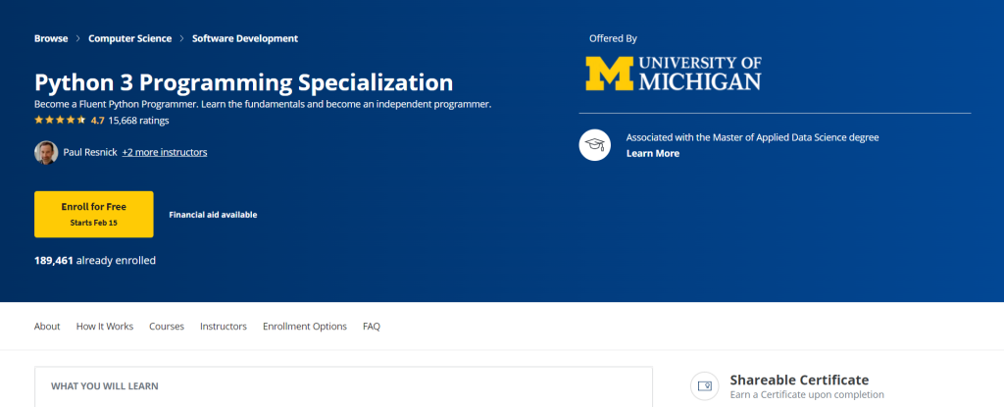Click the 189,461 already enrolled text

[95, 260]
